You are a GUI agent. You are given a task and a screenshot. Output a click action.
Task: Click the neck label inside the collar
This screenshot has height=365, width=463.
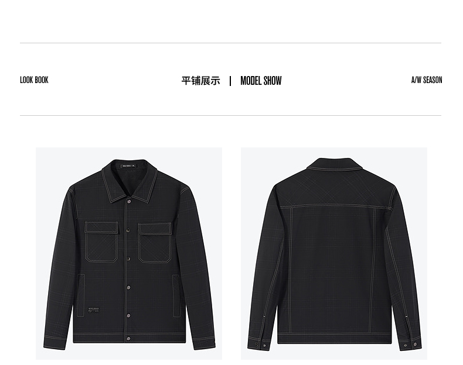[x=129, y=166]
